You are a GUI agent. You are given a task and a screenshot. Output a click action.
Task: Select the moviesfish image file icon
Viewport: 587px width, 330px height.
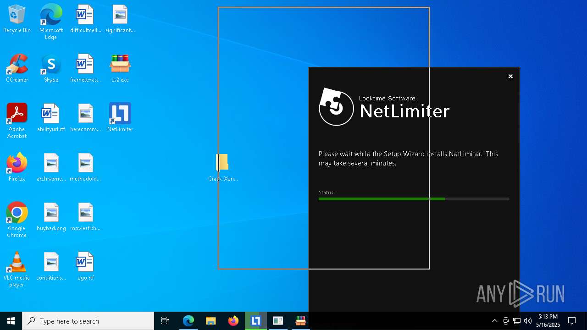click(x=85, y=217)
